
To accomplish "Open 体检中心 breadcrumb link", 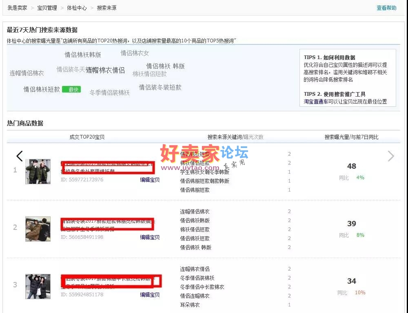I will (77, 8).
